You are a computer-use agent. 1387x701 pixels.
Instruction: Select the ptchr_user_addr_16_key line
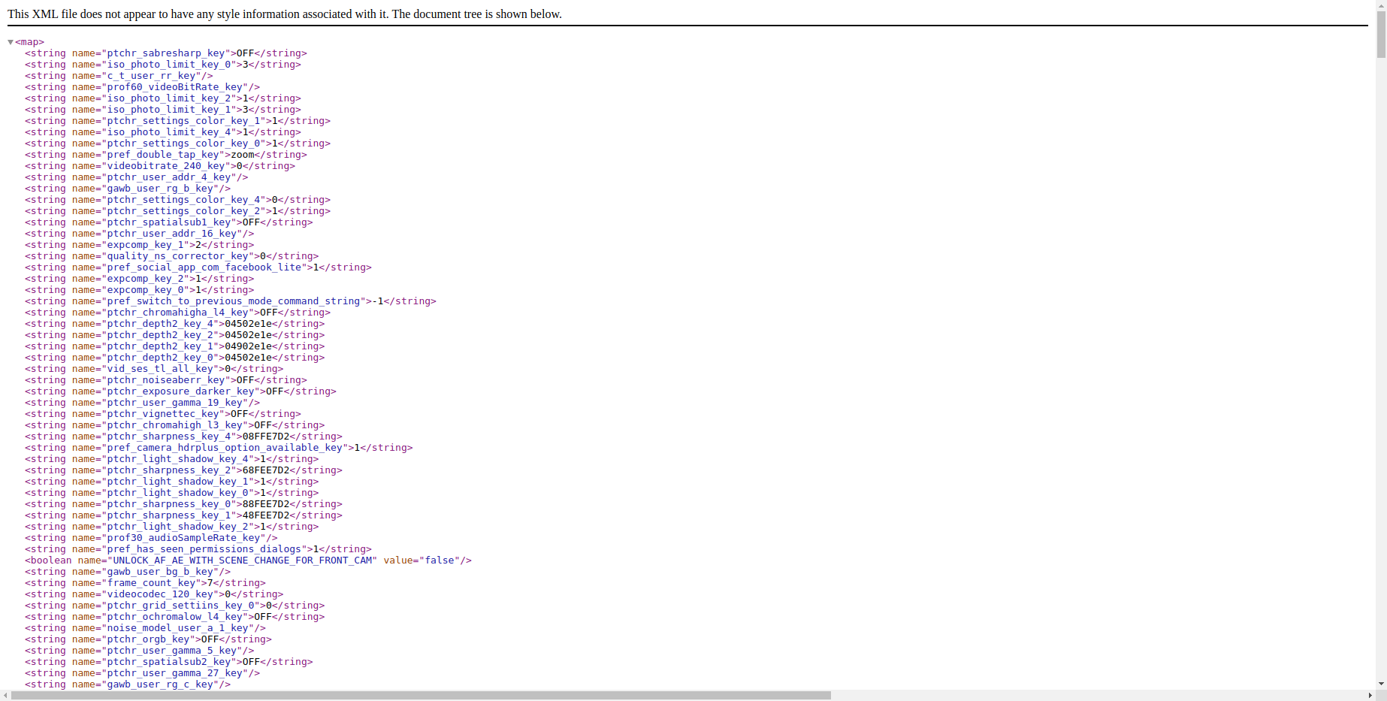[x=139, y=234]
